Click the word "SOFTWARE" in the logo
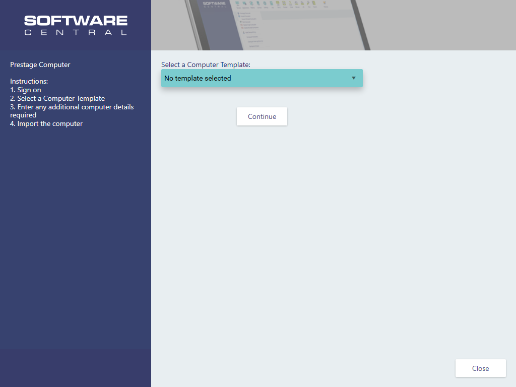This screenshot has width=516, height=387. (76, 21)
